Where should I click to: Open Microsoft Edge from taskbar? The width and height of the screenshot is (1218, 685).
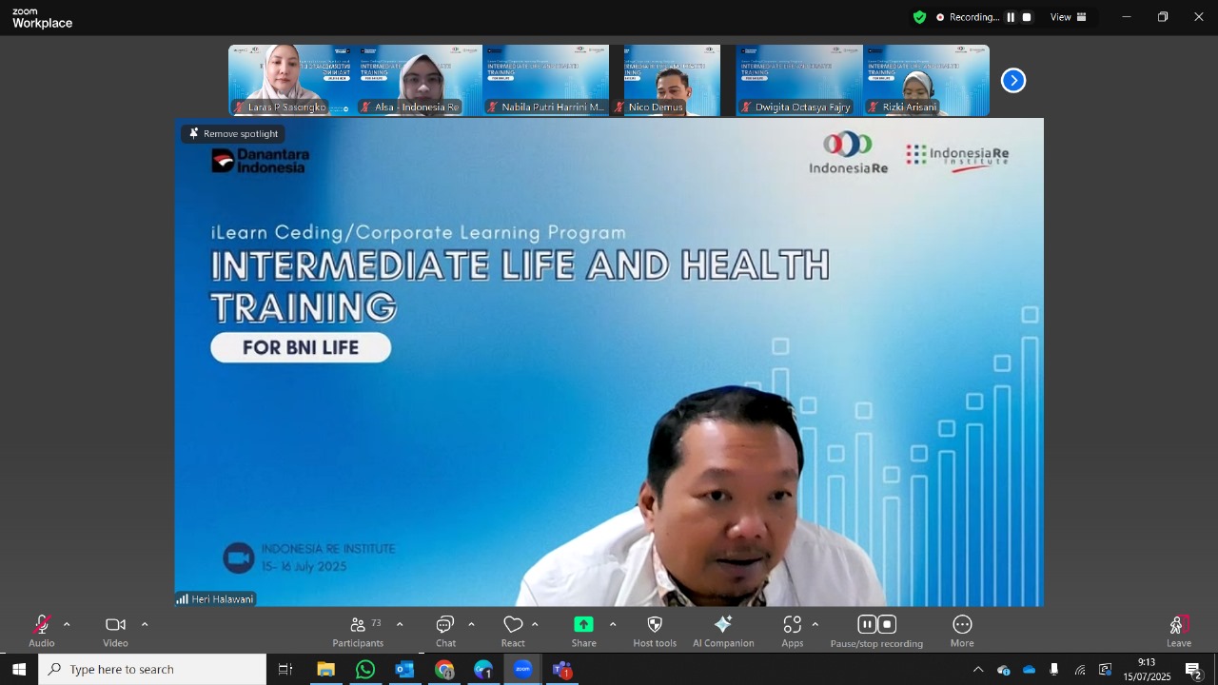point(484,670)
